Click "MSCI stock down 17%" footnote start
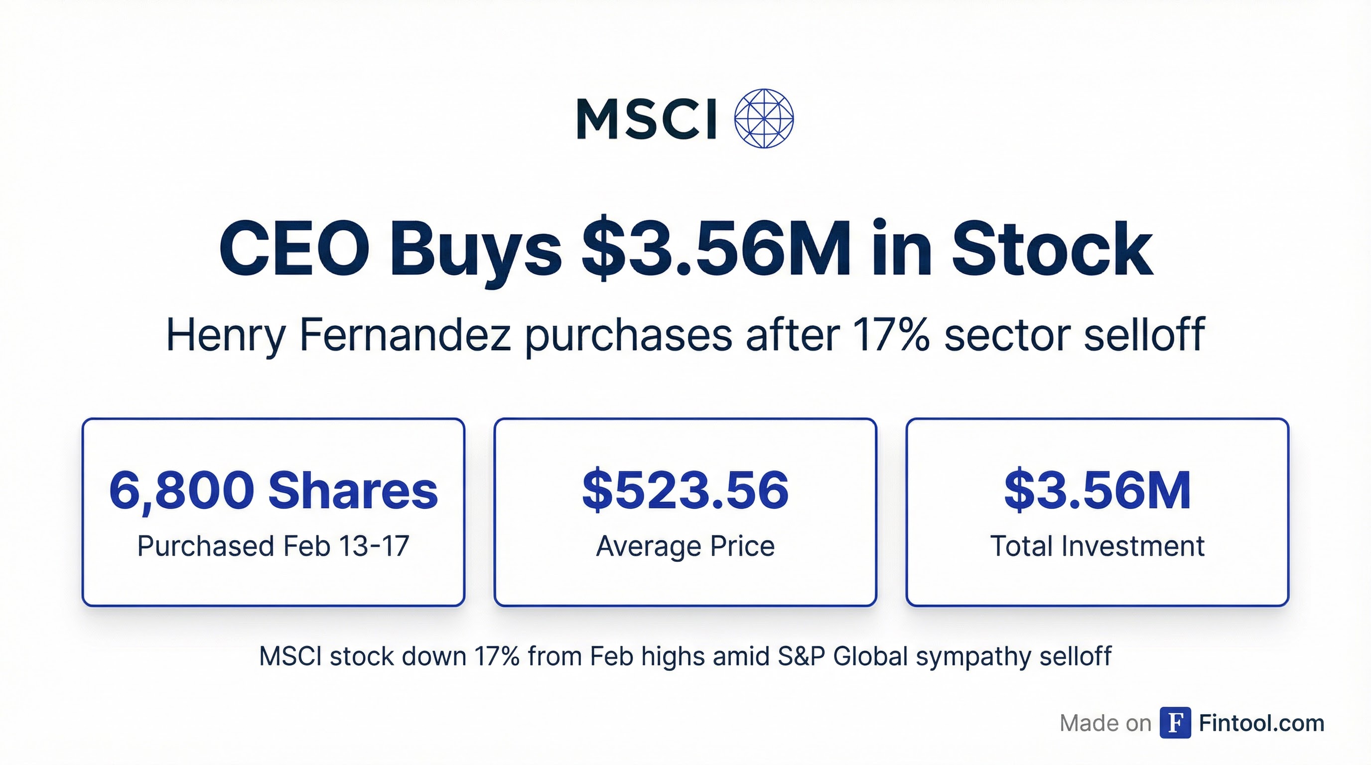The image size is (1371, 765). point(389,656)
